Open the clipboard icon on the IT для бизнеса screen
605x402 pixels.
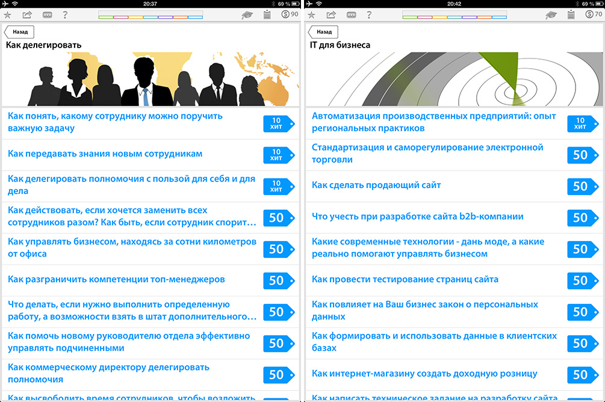point(571,15)
